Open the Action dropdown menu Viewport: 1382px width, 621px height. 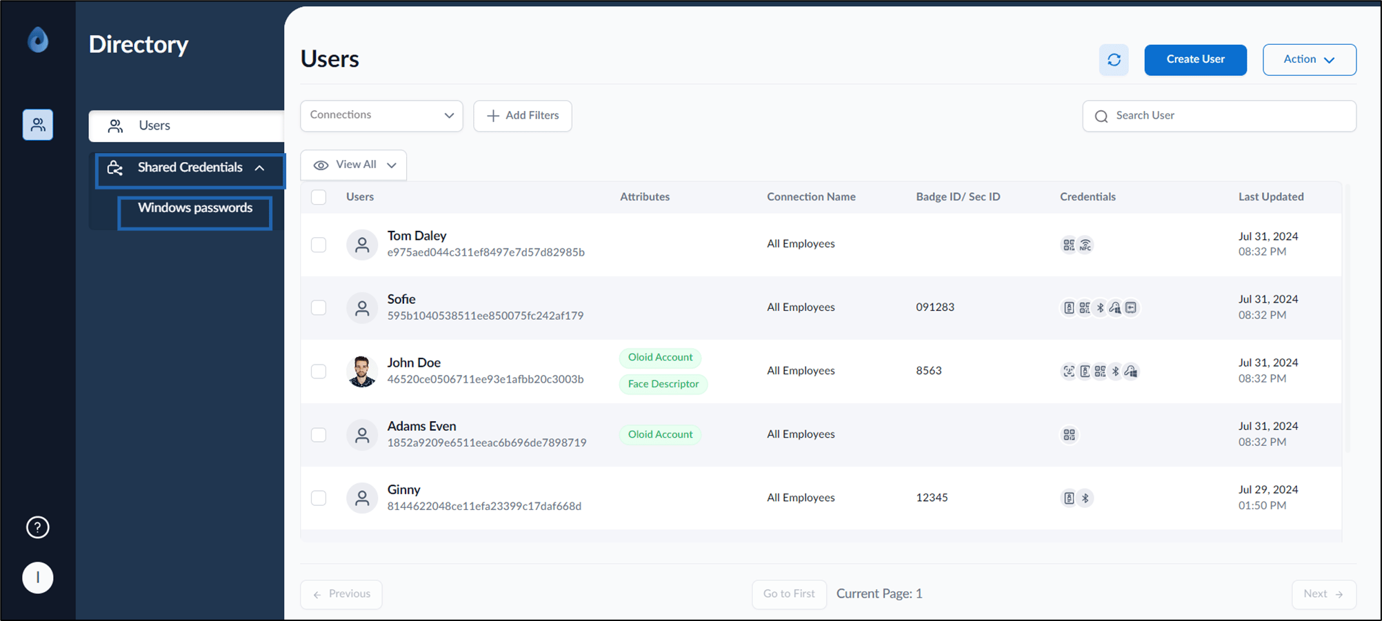pyautogui.click(x=1309, y=59)
